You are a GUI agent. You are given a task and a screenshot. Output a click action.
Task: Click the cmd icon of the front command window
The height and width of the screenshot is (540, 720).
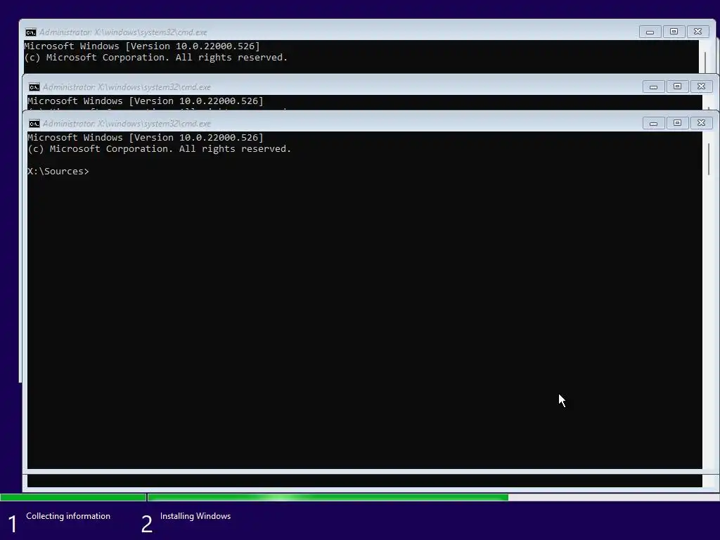(34, 124)
